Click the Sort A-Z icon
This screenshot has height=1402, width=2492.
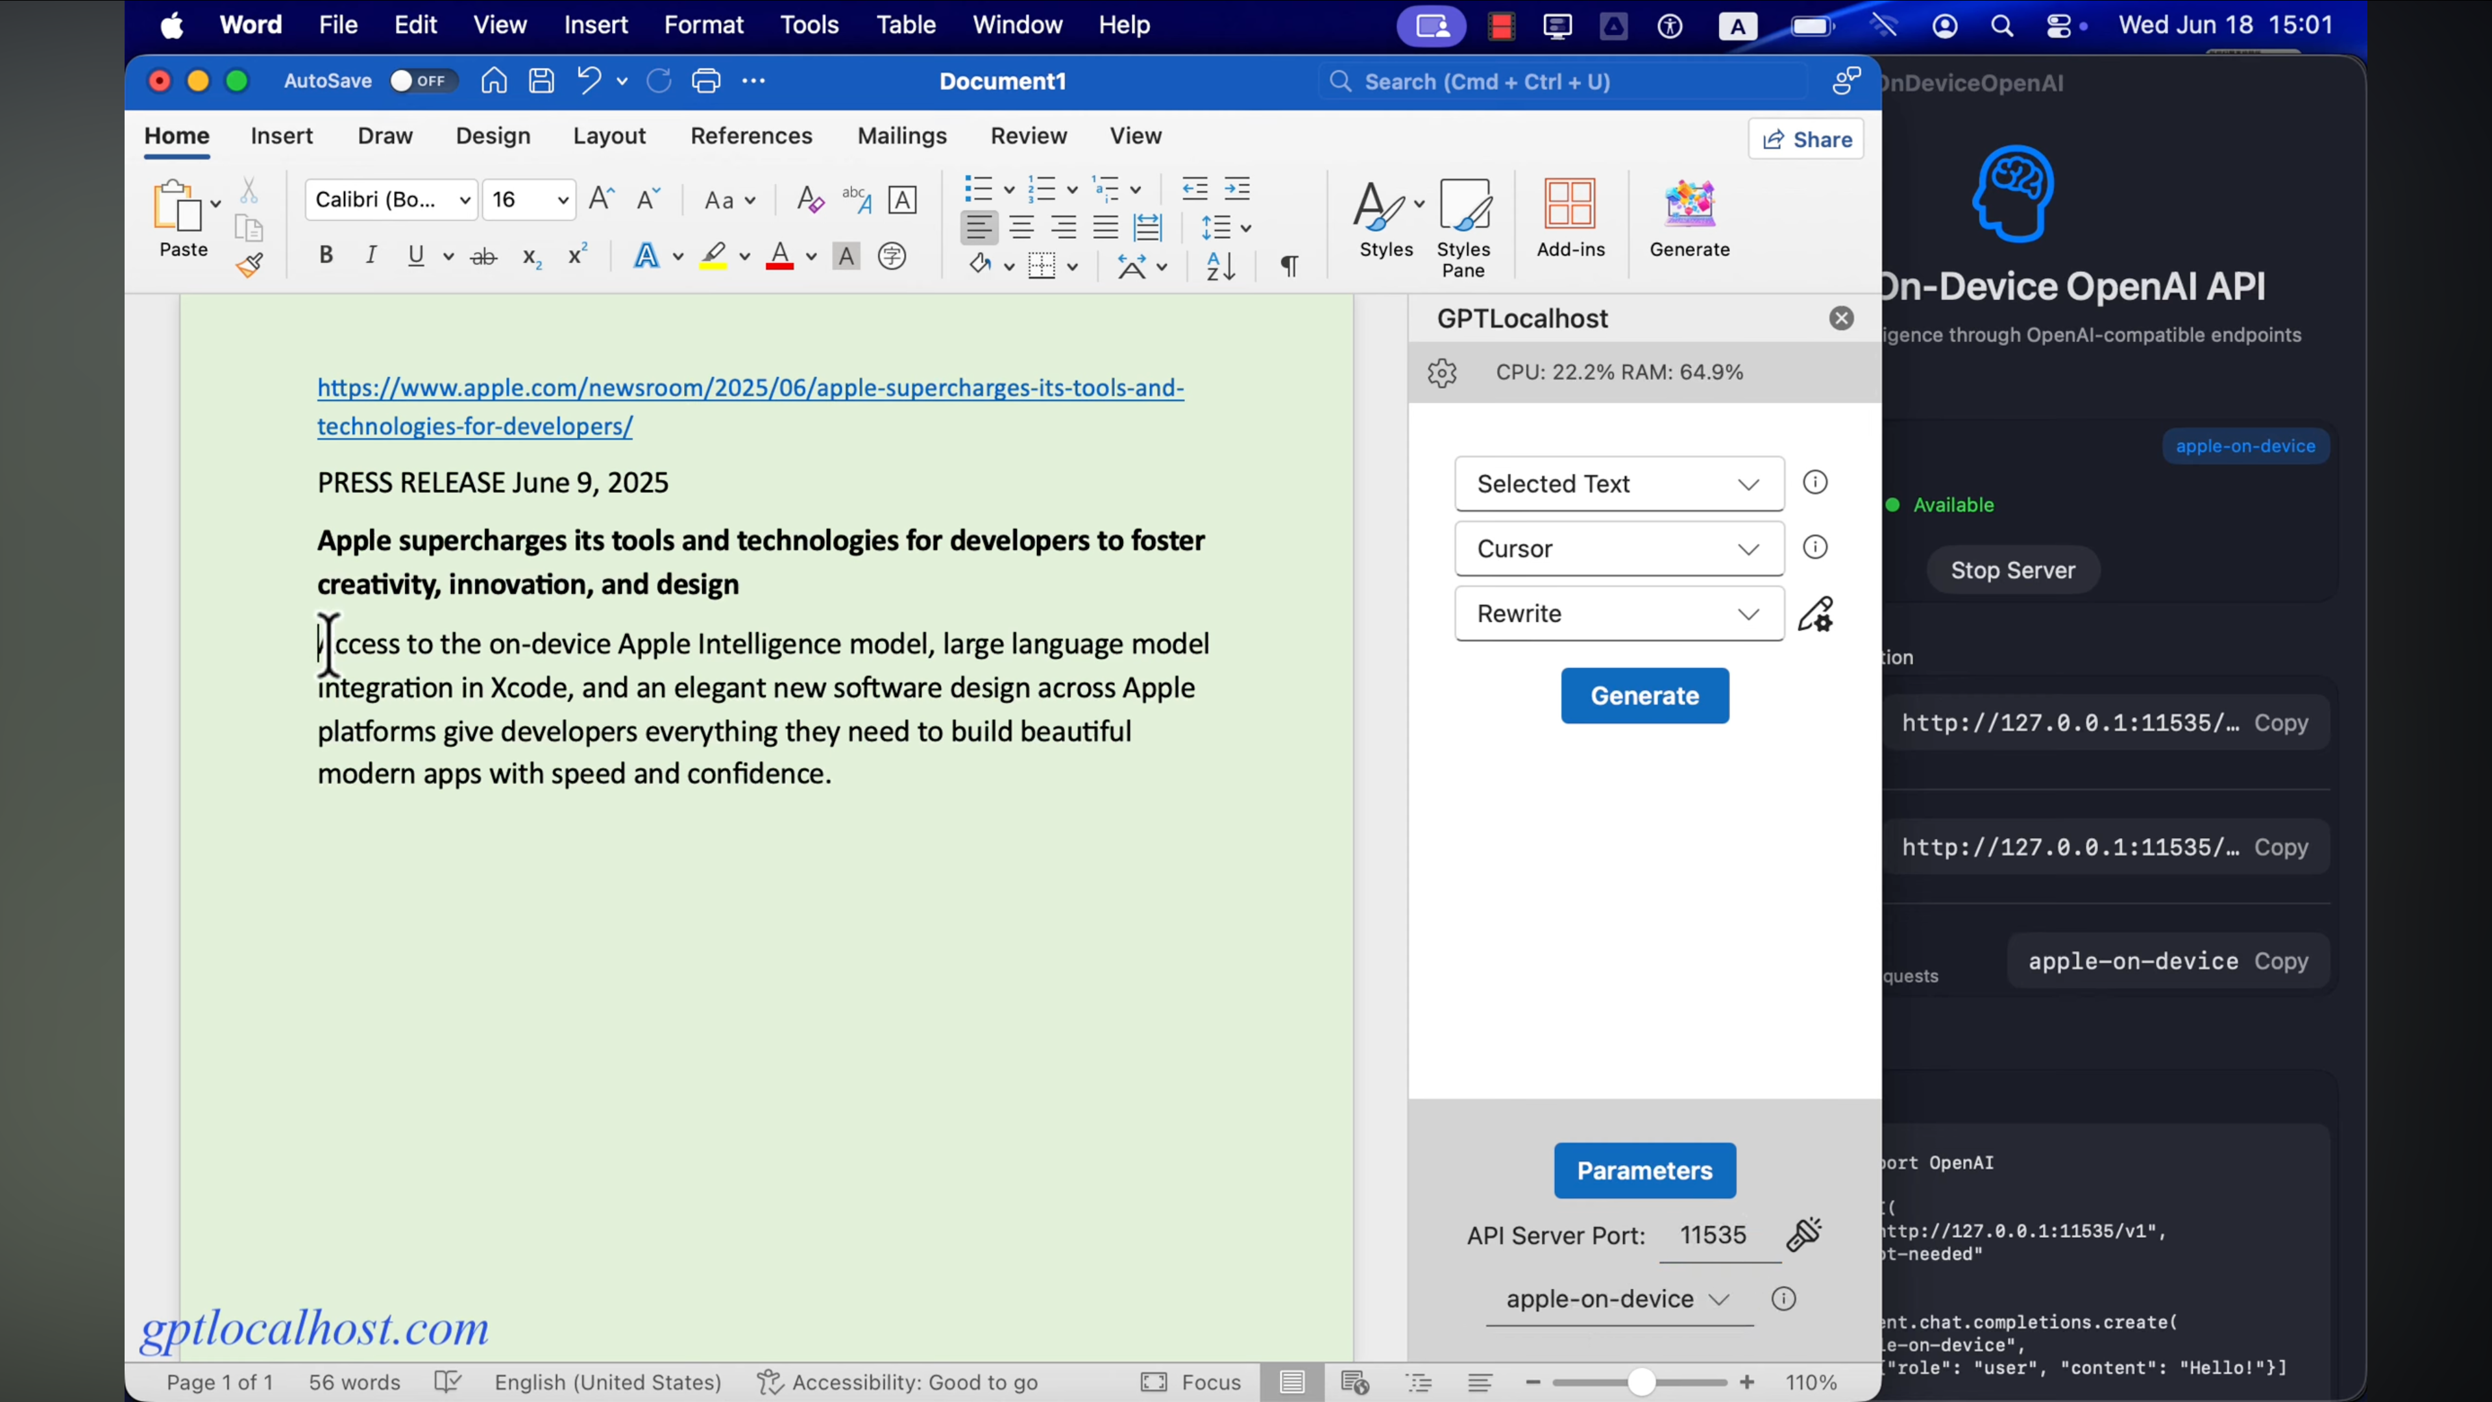point(1221,266)
